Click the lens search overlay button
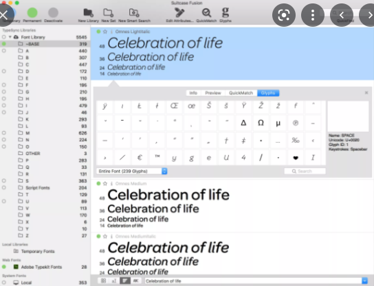This screenshot has width=374, height=286. coord(284,15)
